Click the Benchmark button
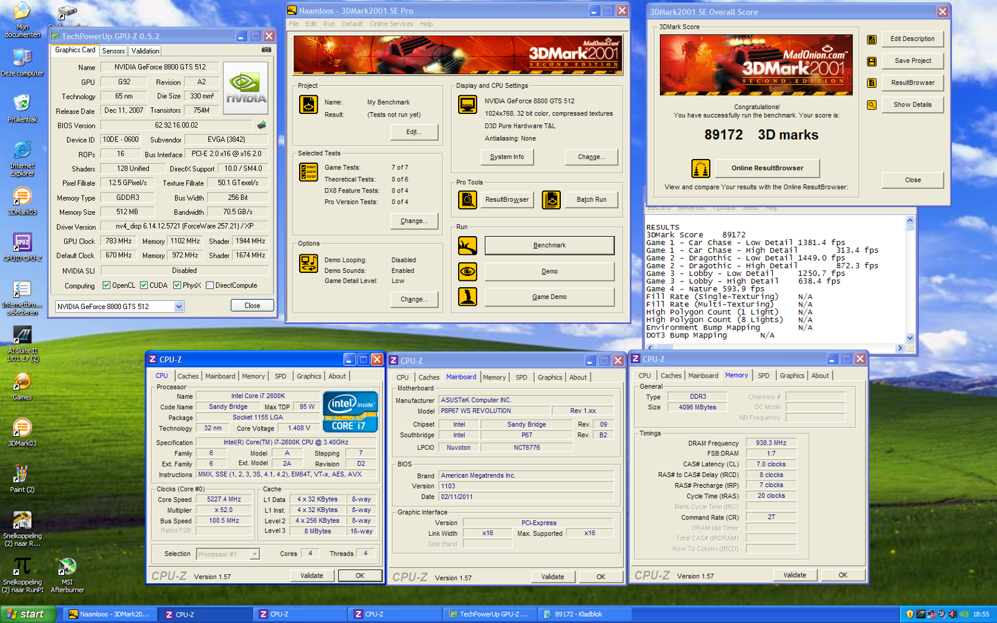The image size is (997, 623). [550, 245]
